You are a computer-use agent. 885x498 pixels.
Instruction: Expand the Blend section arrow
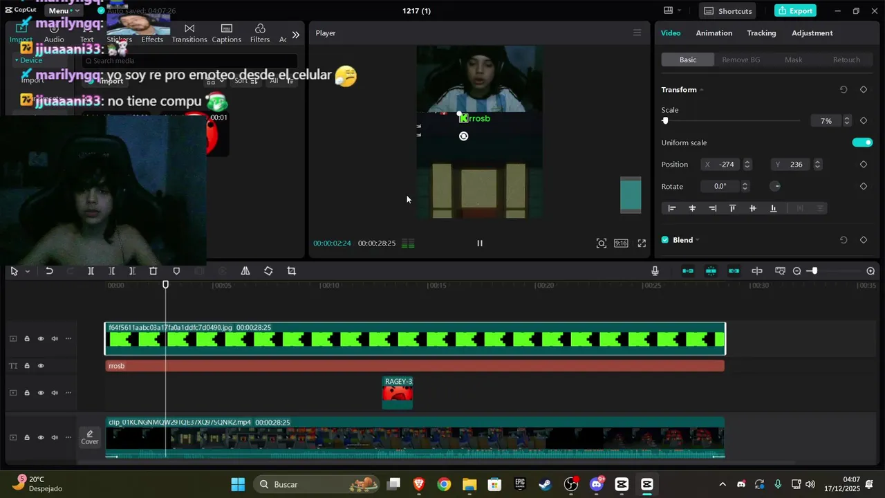coord(697,240)
